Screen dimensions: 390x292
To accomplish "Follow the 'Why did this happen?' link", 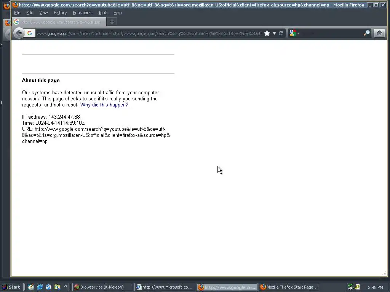I will tap(104, 105).
